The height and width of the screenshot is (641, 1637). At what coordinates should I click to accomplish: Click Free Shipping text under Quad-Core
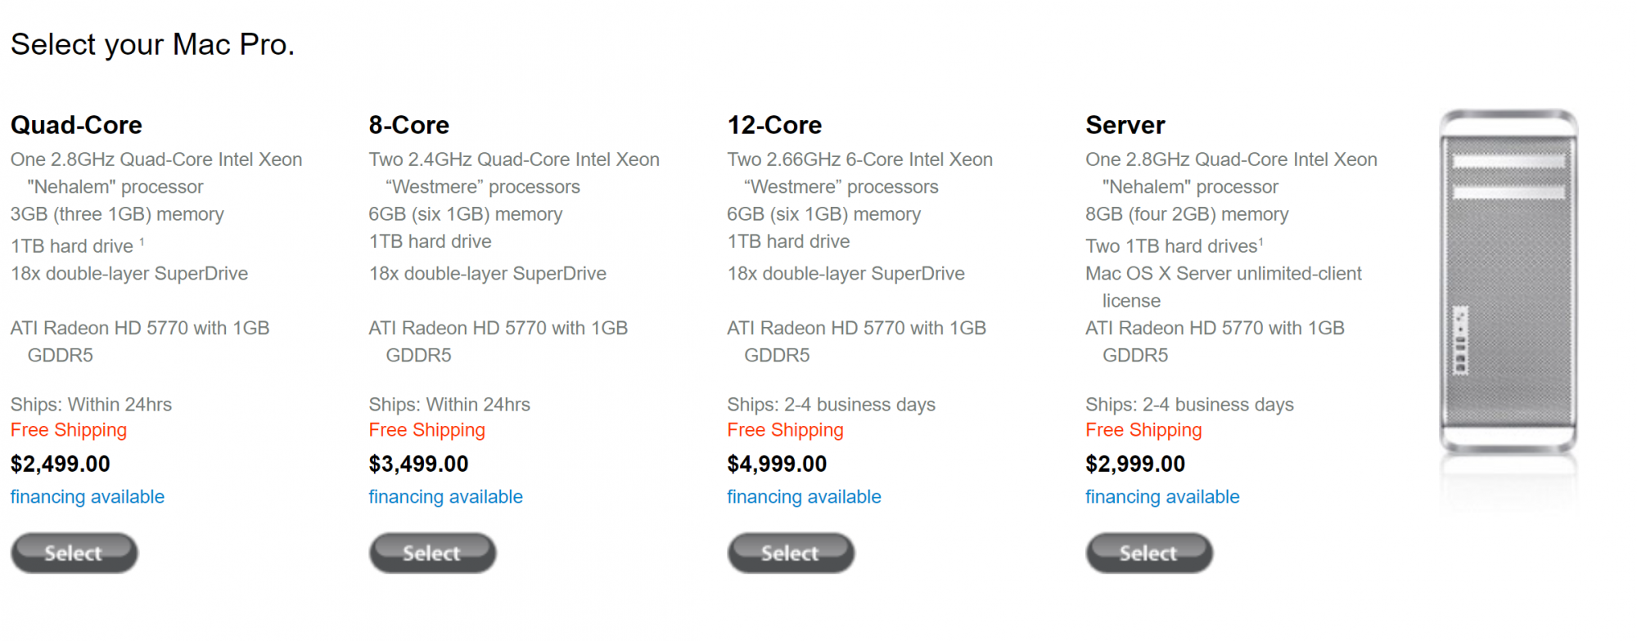pos(69,430)
